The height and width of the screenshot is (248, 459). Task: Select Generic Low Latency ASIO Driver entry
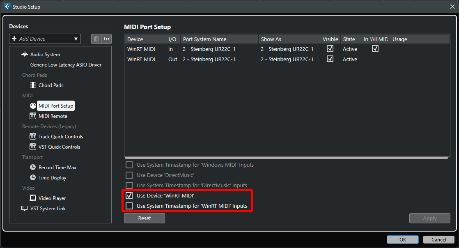coord(66,65)
